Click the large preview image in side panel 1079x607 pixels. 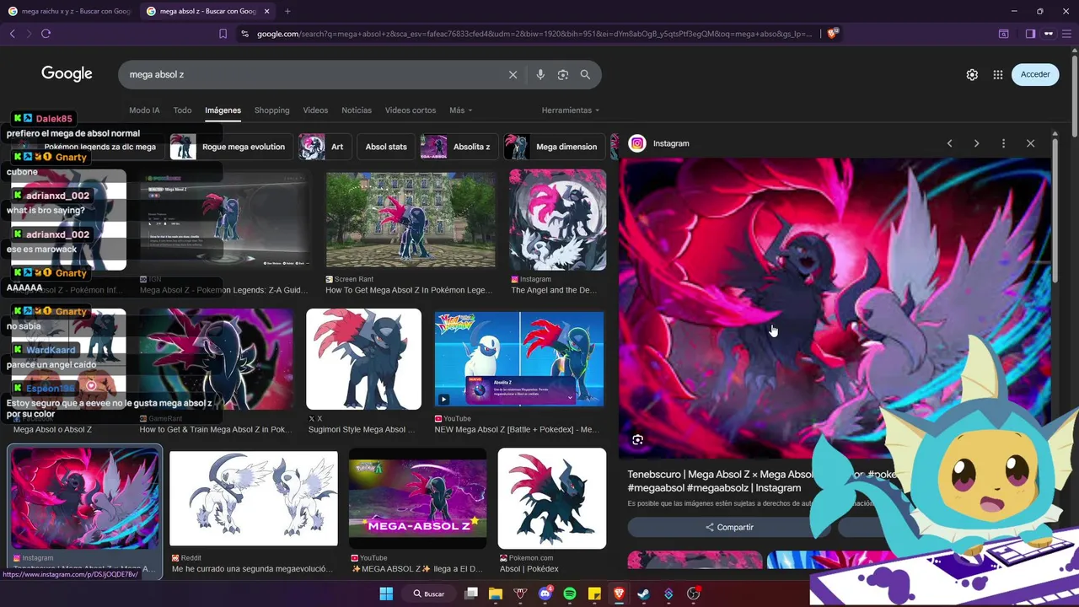pos(835,308)
